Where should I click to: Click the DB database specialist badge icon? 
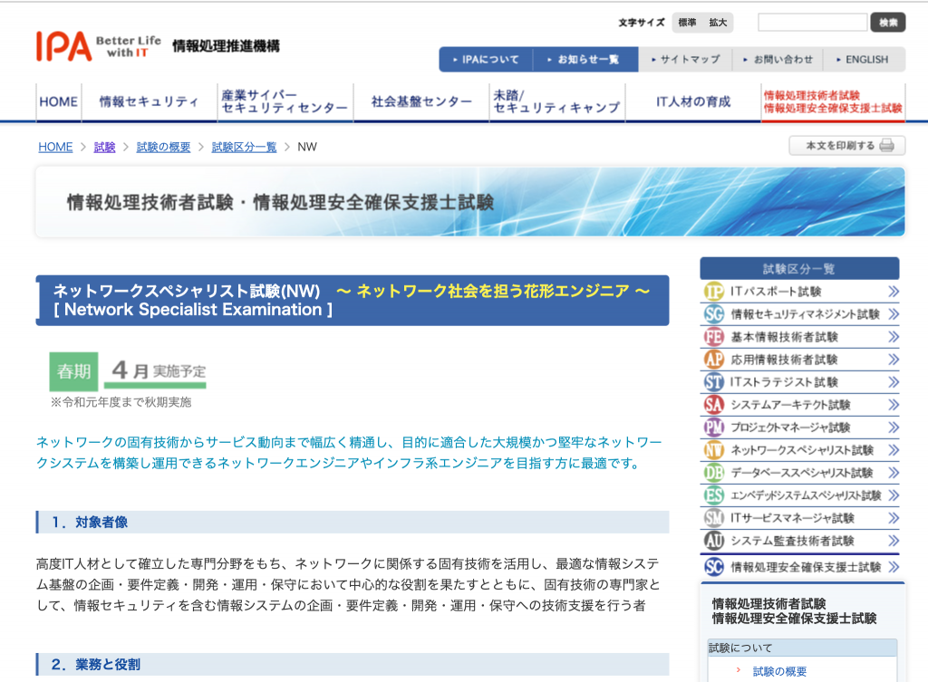(714, 473)
